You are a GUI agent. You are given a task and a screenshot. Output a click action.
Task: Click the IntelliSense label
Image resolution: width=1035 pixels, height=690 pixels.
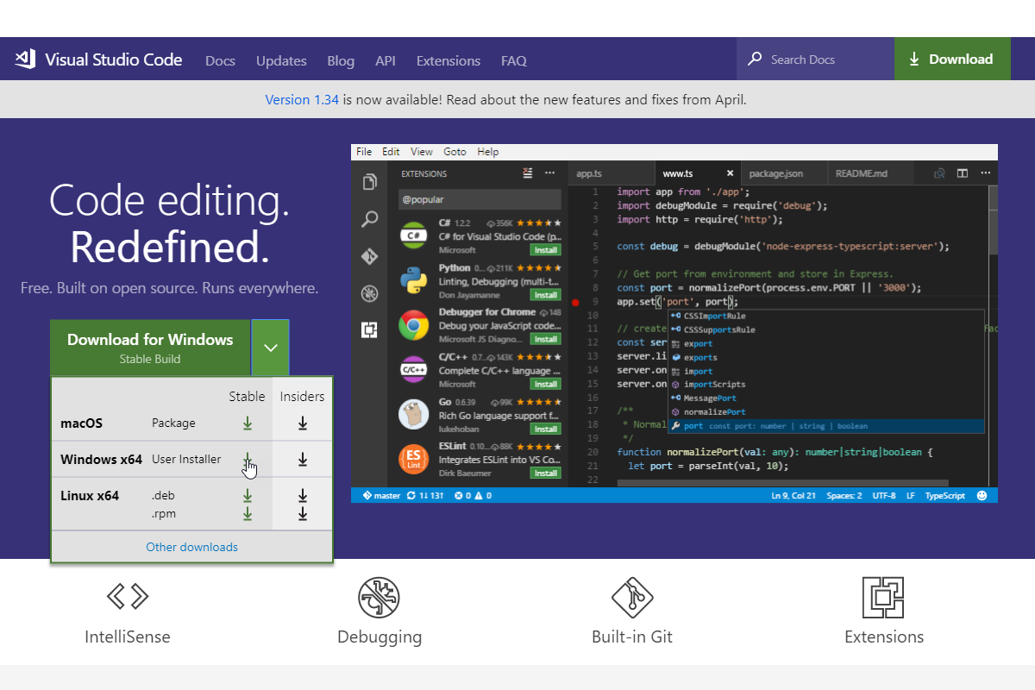coord(128,637)
